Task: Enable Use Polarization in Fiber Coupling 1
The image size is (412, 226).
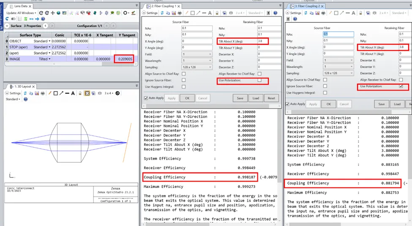Action: pyautogui.click(x=259, y=80)
